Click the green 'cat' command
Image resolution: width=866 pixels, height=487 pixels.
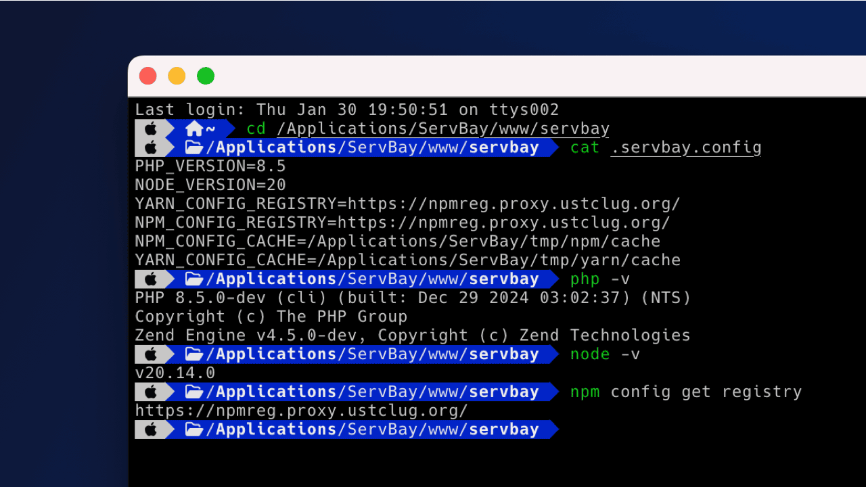[585, 147]
